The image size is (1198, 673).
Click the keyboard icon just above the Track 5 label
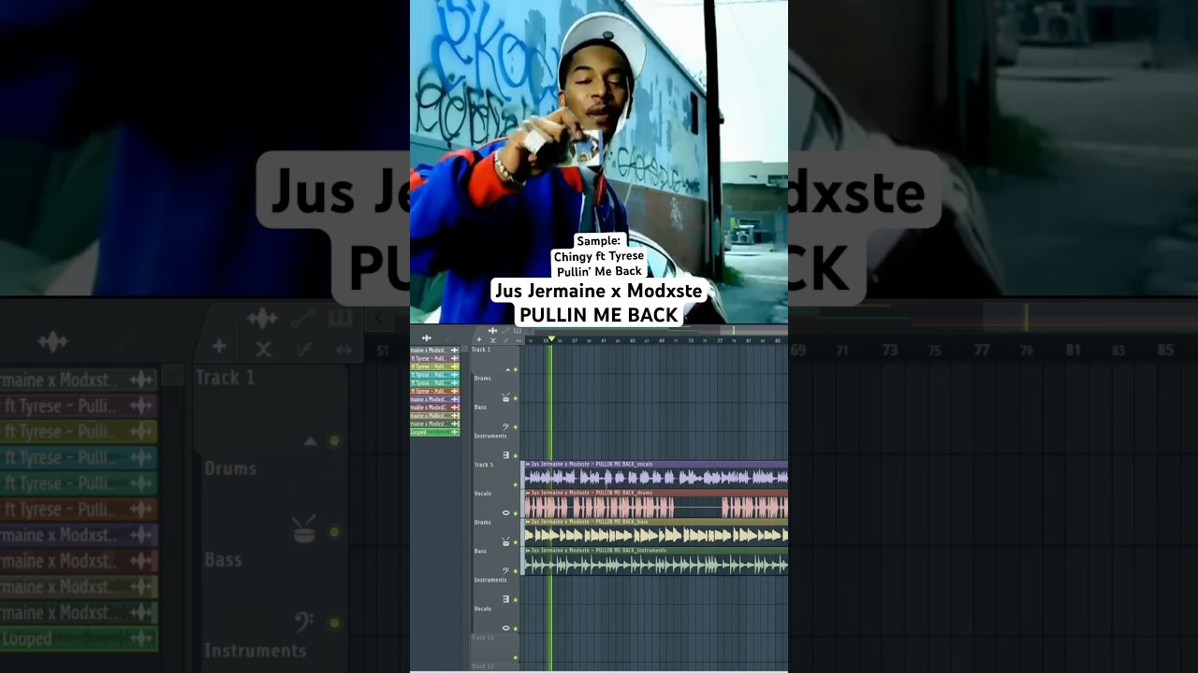tap(506, 455)
